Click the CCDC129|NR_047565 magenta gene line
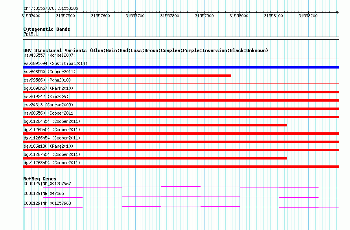 coord(181,197)
